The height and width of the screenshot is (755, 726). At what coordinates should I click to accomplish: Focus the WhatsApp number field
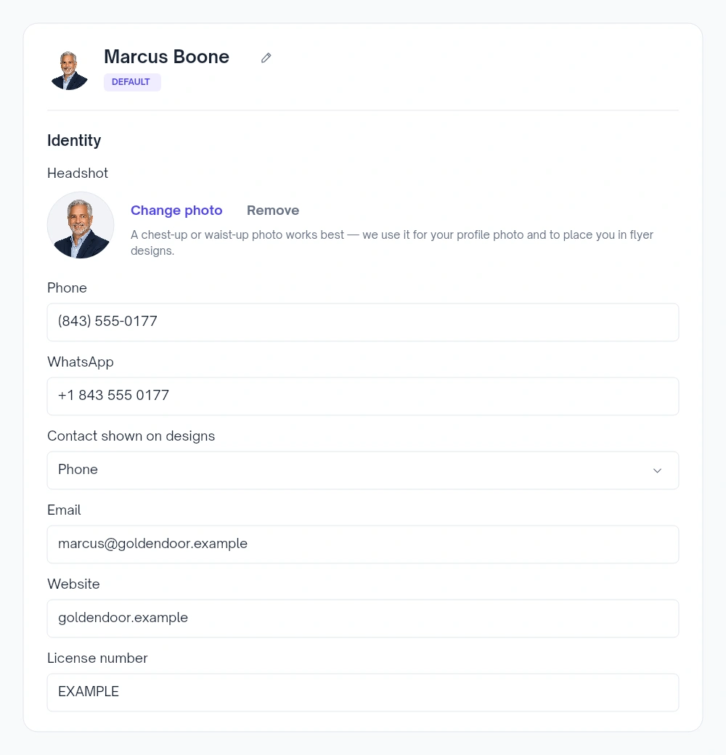tap(363, 396)
